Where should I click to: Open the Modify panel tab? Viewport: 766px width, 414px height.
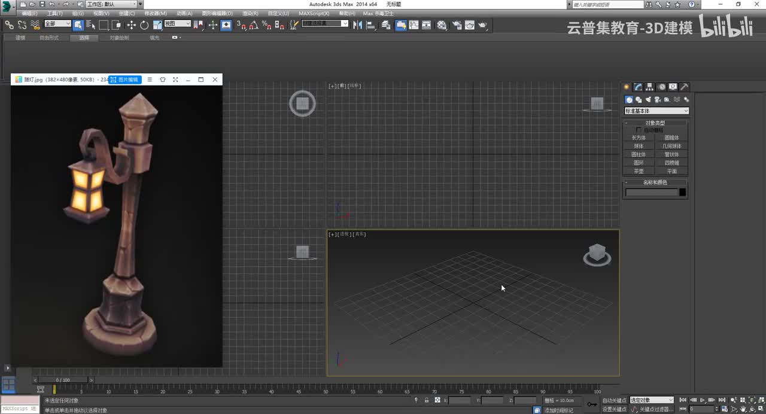639,87
